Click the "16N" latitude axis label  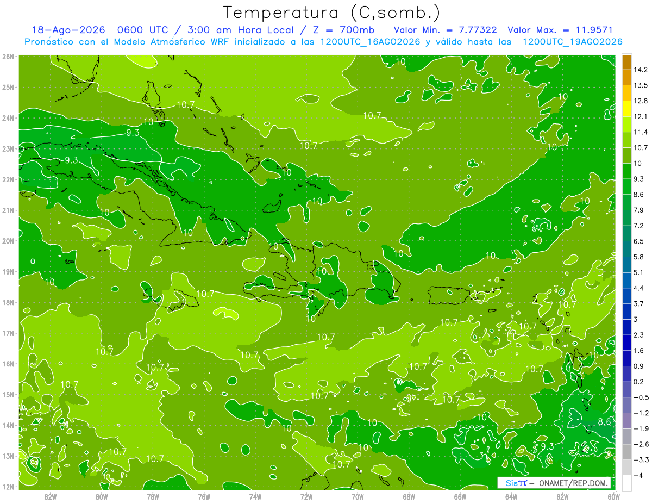click(8, 364)
